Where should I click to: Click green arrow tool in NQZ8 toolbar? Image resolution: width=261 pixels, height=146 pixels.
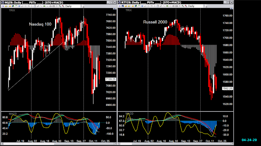tap(44, 6)
